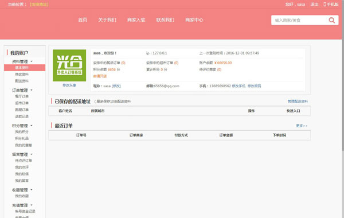Open 我的点评 in the sidebar

click(x=22, y=168)
